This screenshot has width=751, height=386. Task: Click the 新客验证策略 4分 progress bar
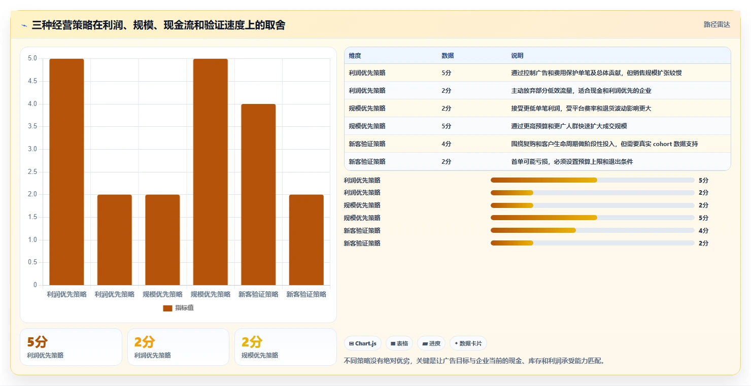click(592, 230)
